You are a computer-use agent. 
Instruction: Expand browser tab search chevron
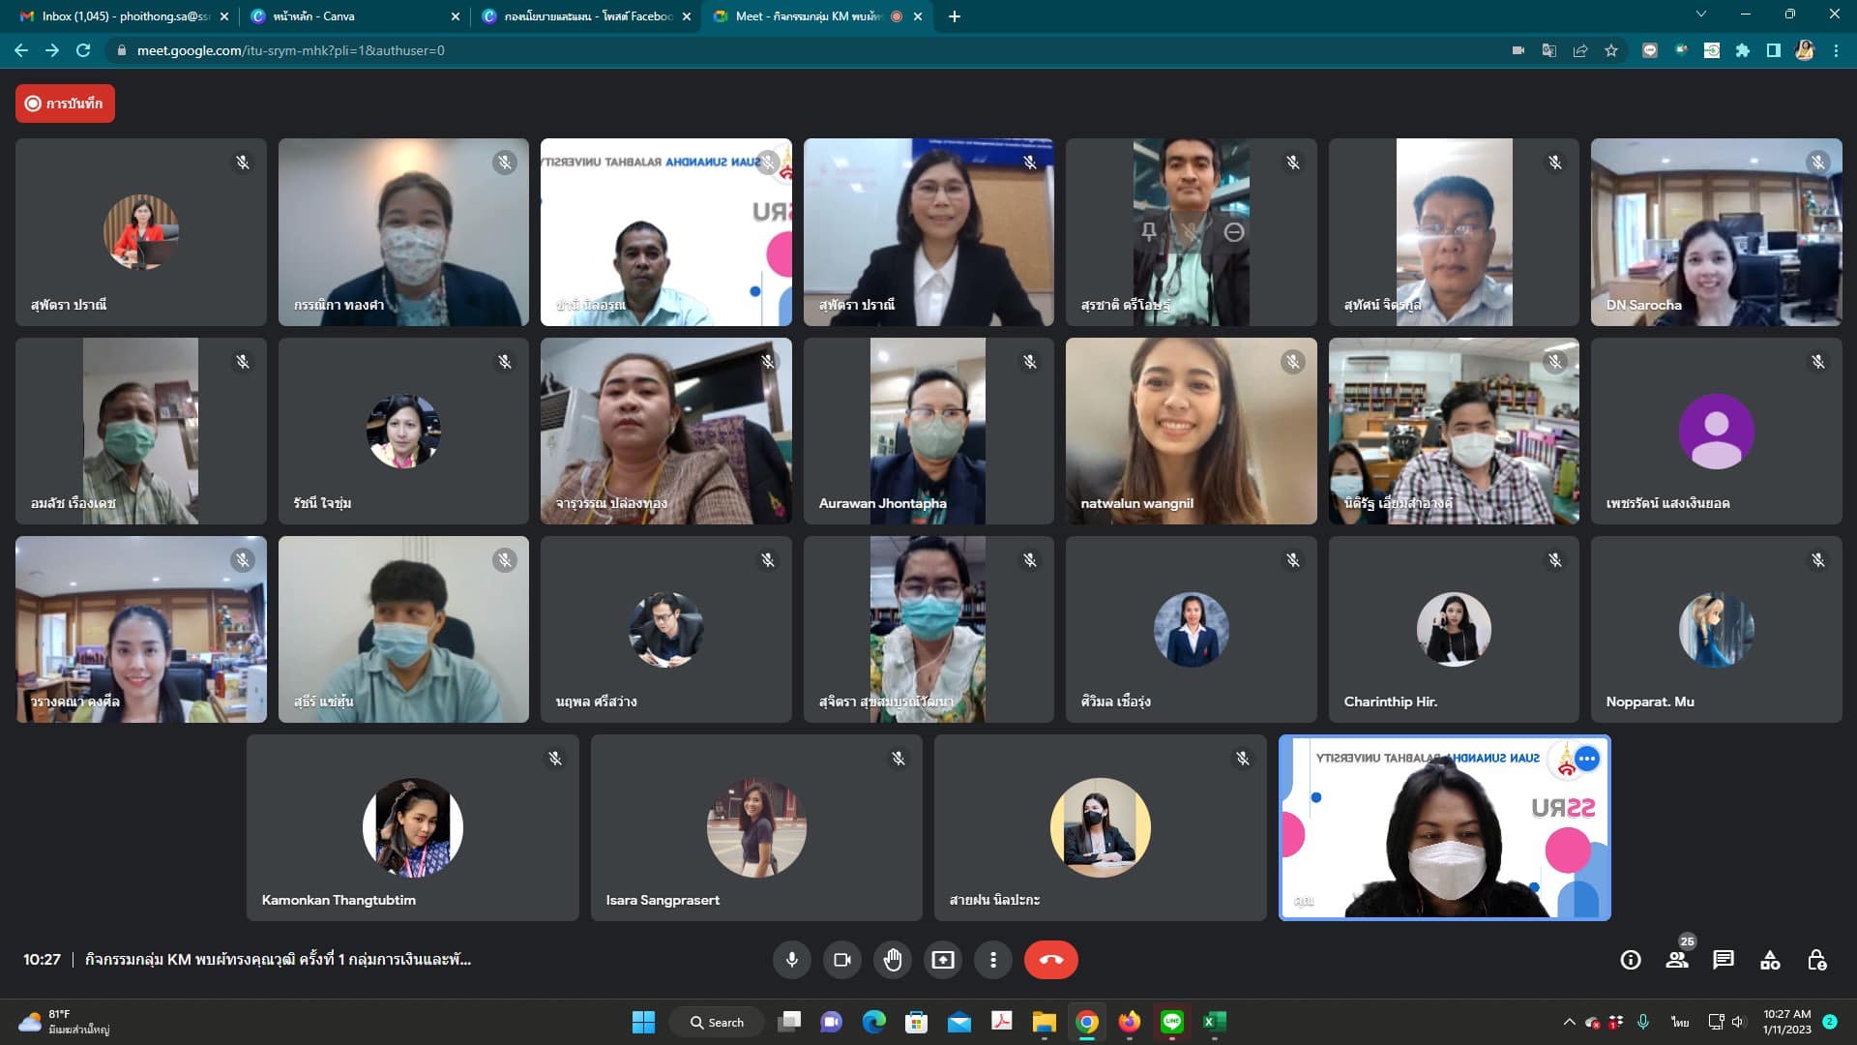point(1701,15)
